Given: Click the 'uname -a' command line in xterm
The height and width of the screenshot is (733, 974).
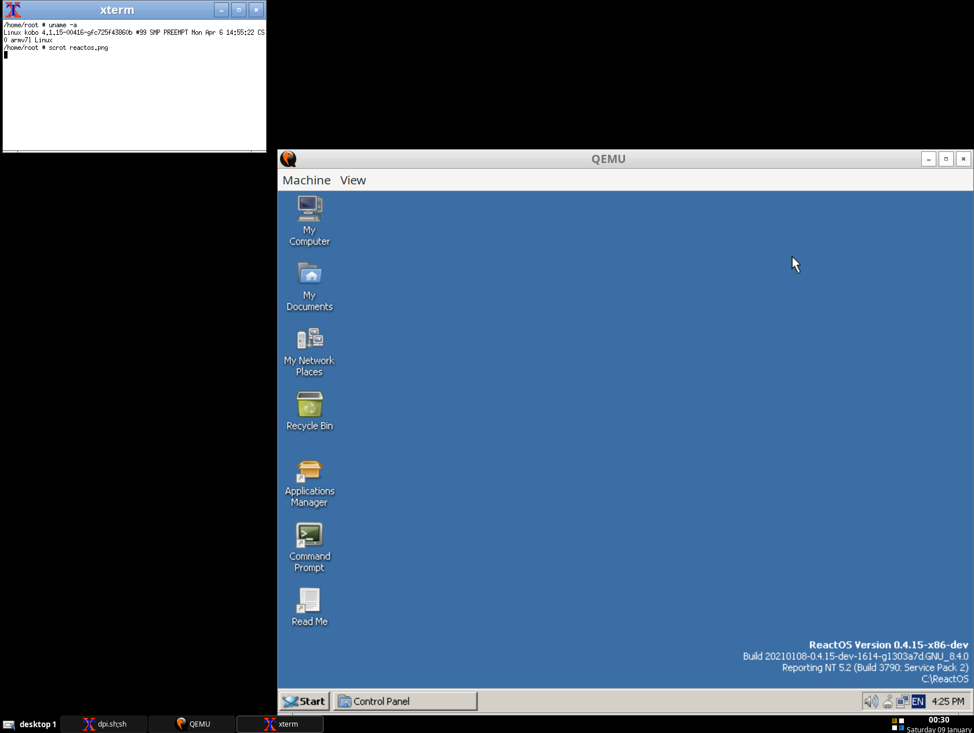Looking at the screenshot, I should pos(41,25).
